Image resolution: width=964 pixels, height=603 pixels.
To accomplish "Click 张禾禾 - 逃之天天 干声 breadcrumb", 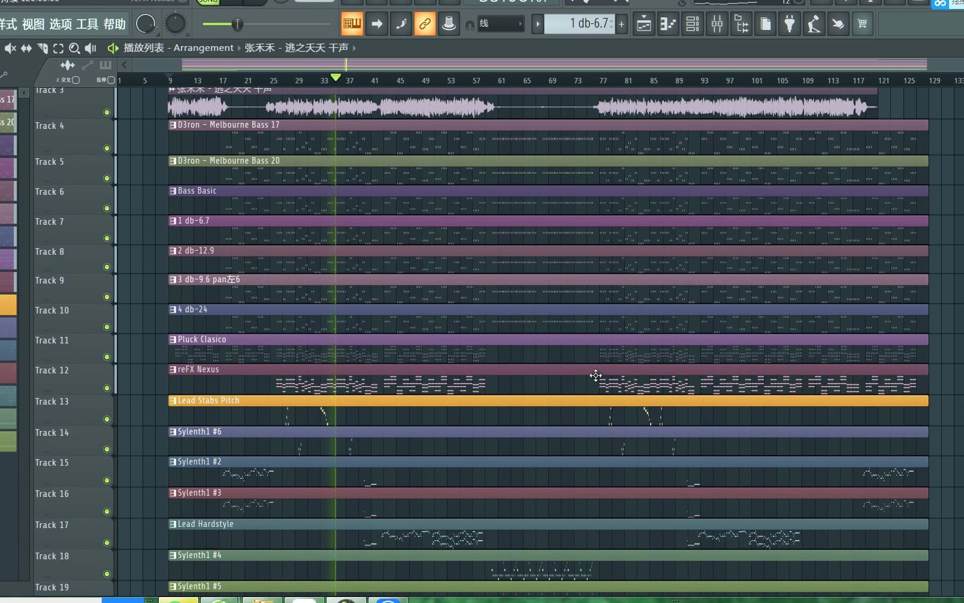I will pos(296,48).
